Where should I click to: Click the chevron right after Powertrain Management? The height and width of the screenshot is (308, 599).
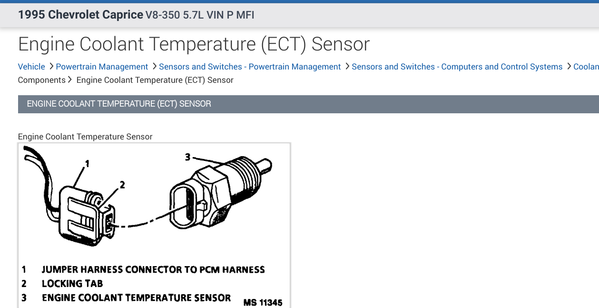click(x=154, y=67)
